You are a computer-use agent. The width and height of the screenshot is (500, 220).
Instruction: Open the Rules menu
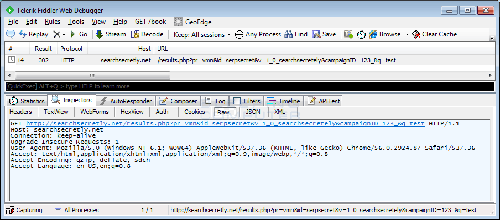tap(53, 22)
